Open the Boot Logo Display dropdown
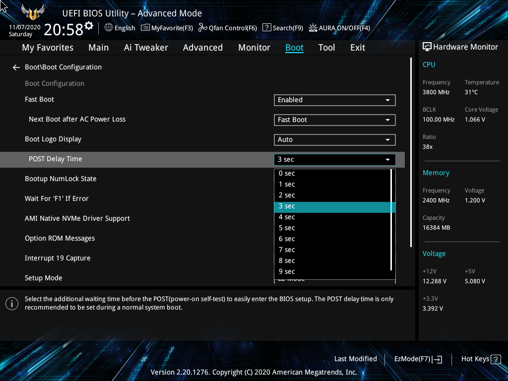Screen dimensions: 508x381 (x=335, y=139)
